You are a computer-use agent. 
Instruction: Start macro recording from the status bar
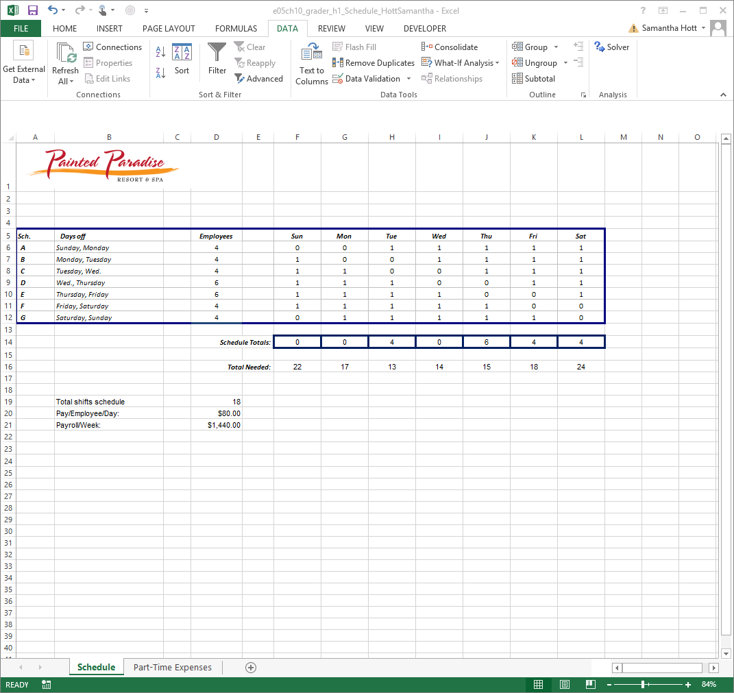pyautogui.click(x=45, y=684)
